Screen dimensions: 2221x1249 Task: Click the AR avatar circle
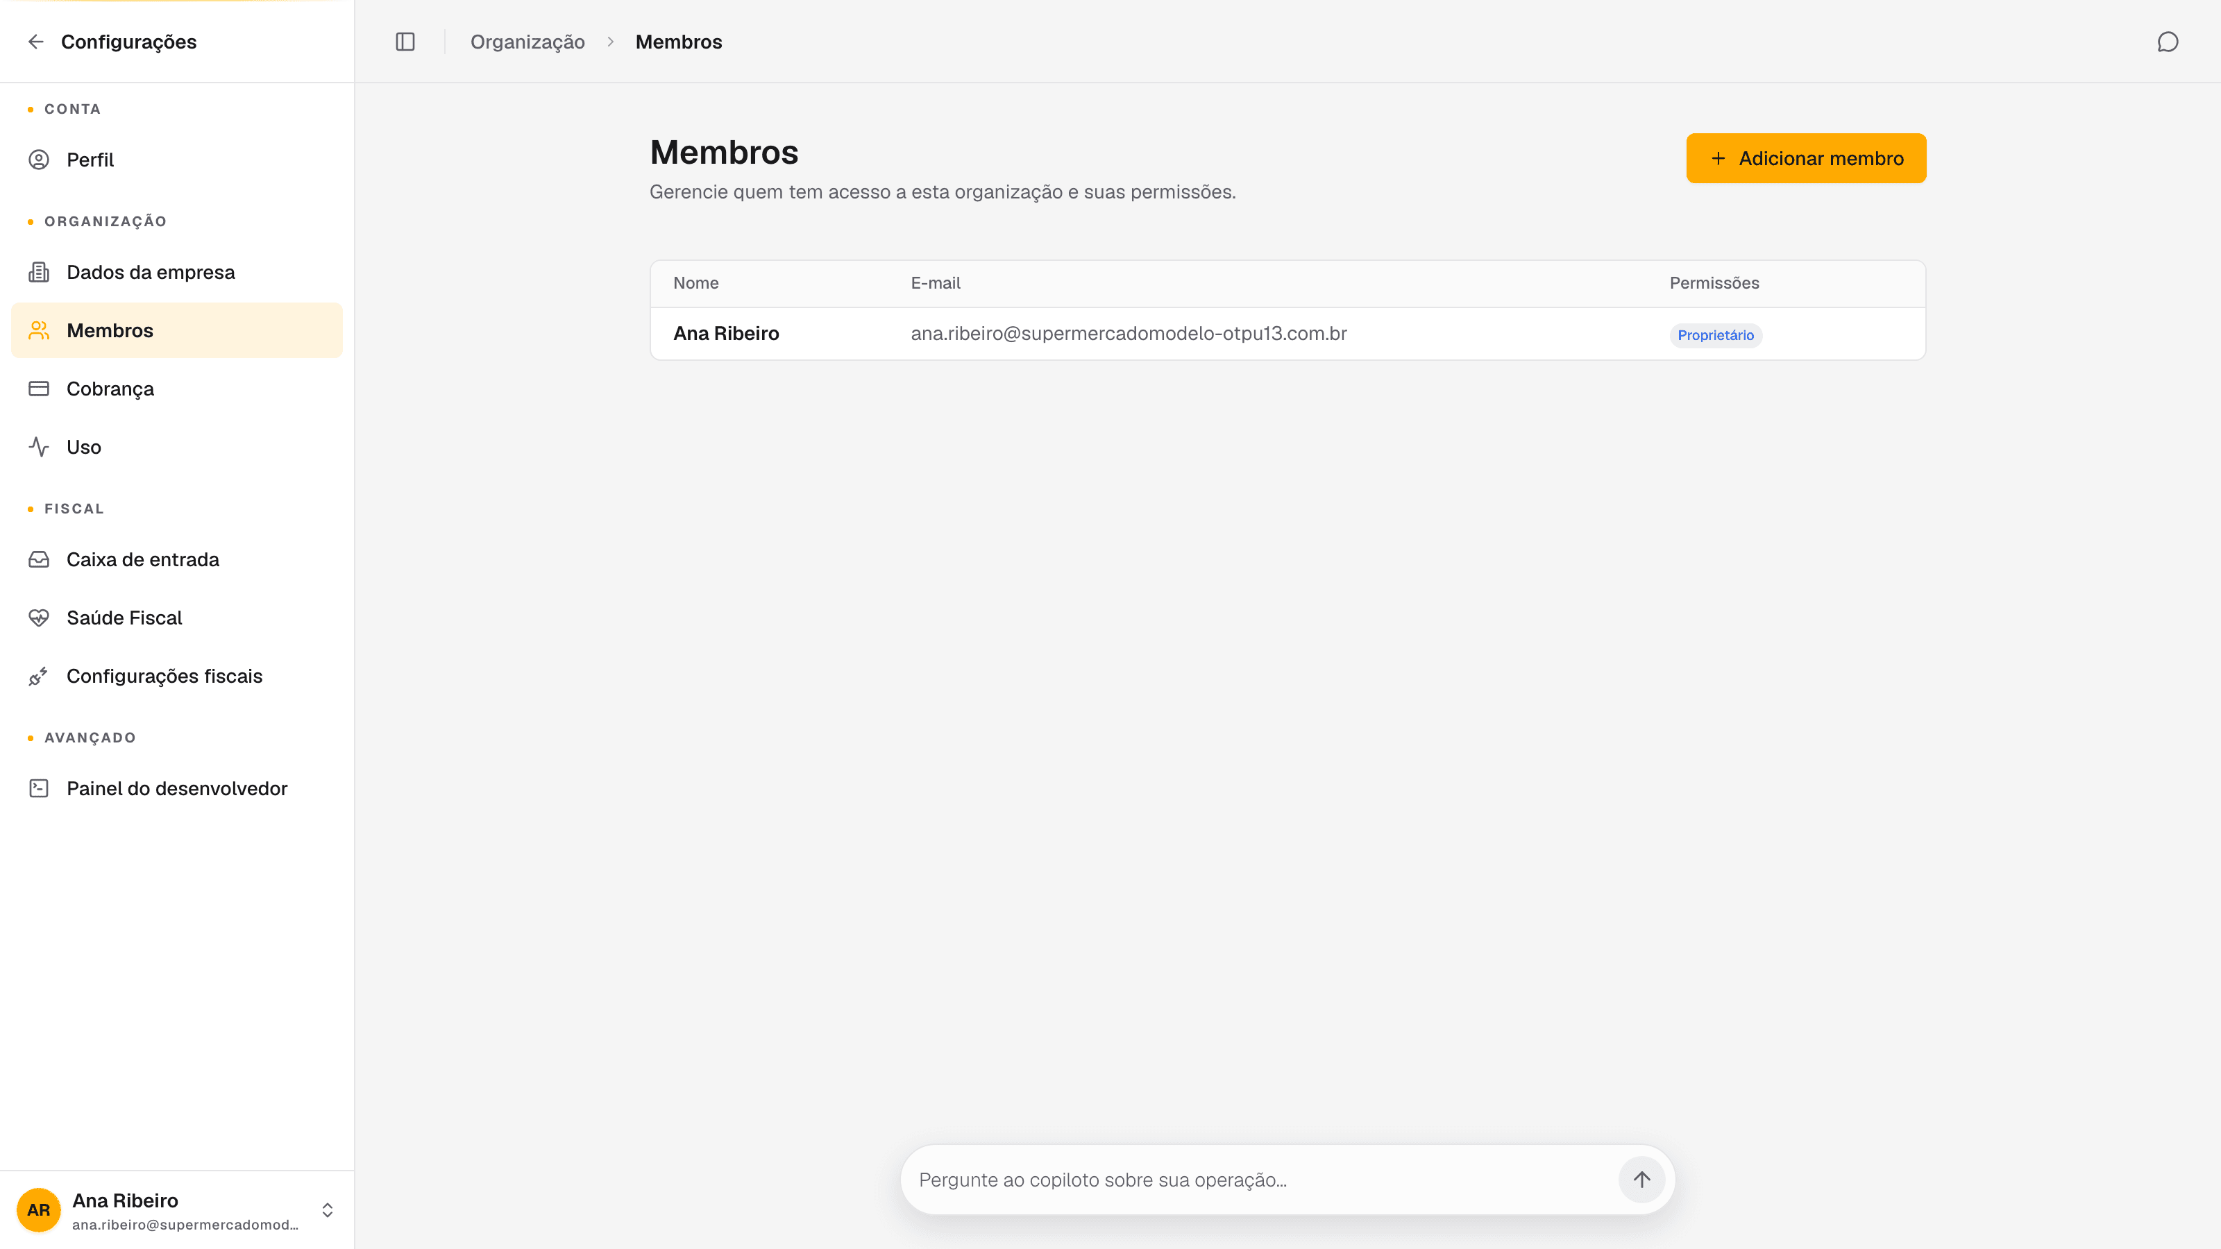pos(39,1209)
